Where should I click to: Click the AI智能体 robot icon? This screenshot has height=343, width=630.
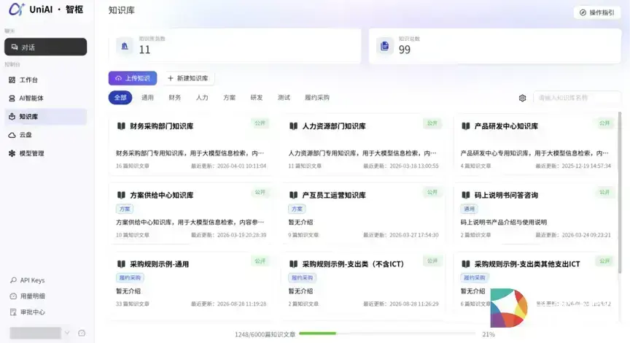pyautogui.click(x=12, y=98)
